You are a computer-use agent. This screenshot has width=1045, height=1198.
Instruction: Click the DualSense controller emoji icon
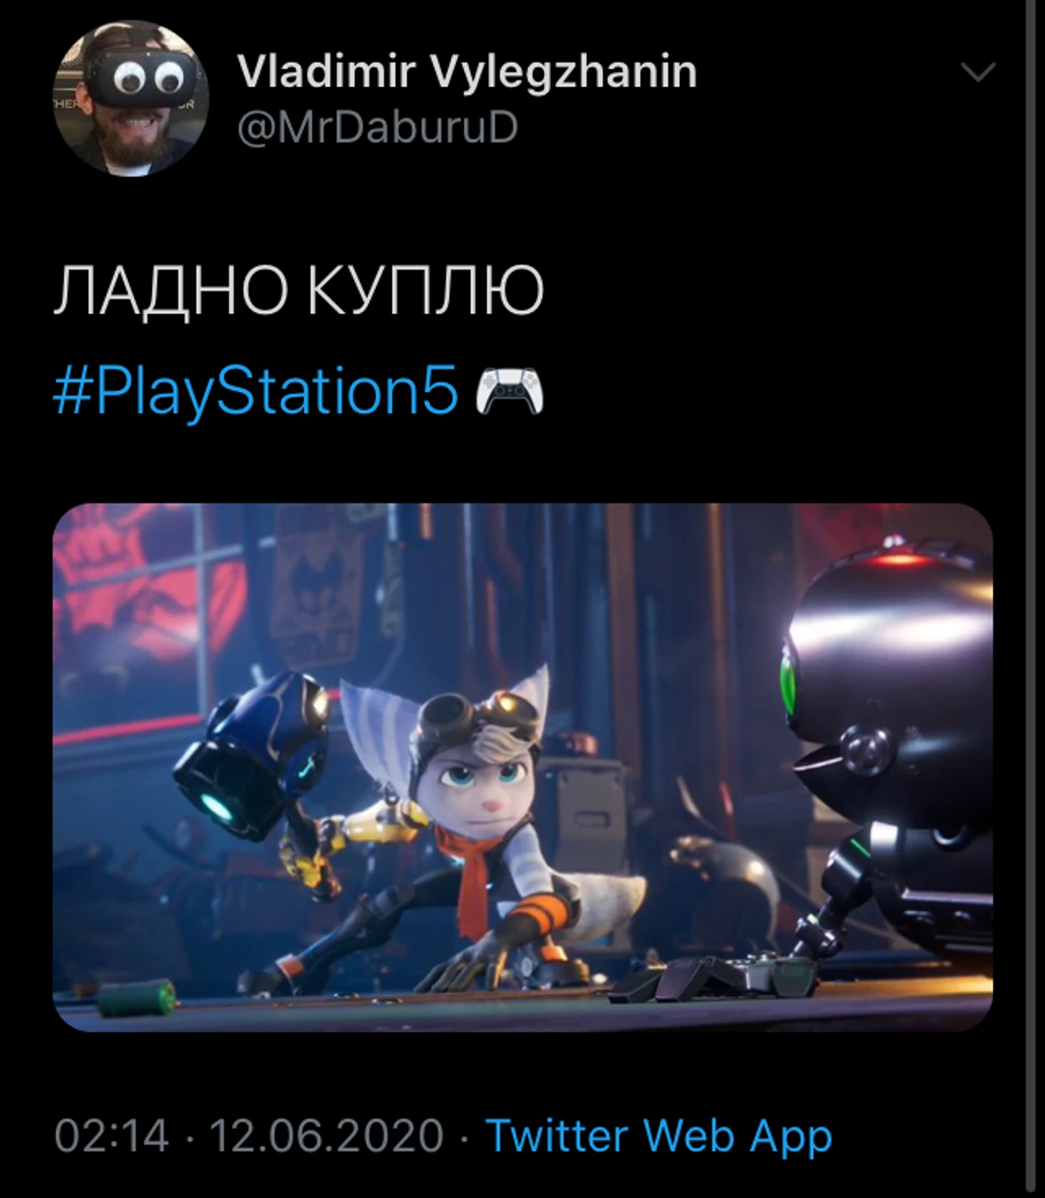pyautogui.click(x=510, y=390)
